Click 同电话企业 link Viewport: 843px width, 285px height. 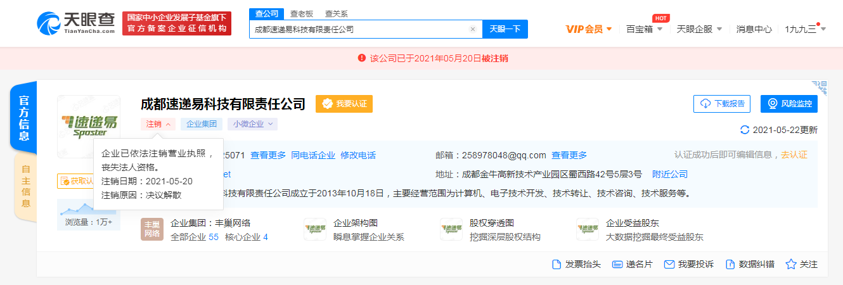(313, 155)
